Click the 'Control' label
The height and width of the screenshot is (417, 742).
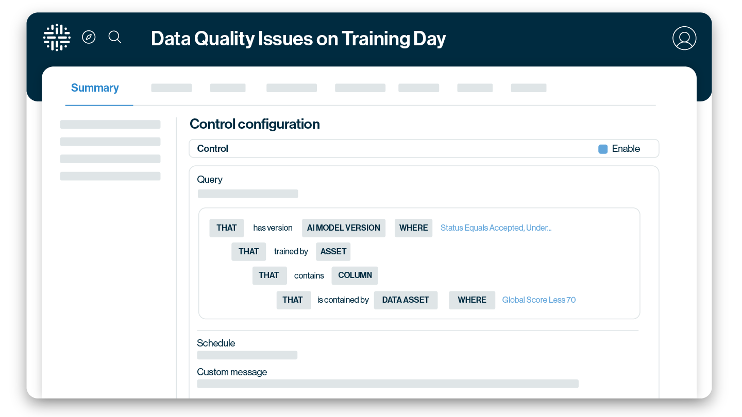(213, 149)
